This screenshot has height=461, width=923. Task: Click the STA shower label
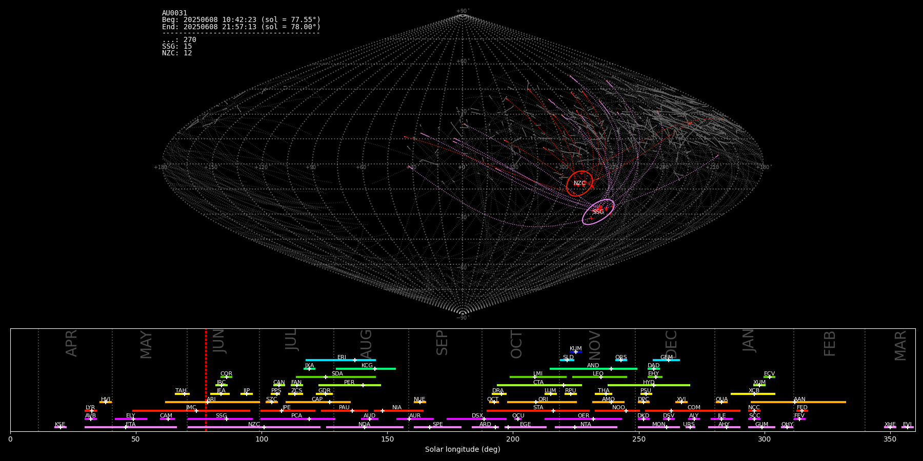(x=538, y=408)
